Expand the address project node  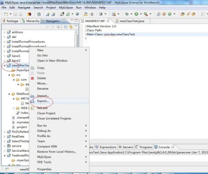pos(5,32)
